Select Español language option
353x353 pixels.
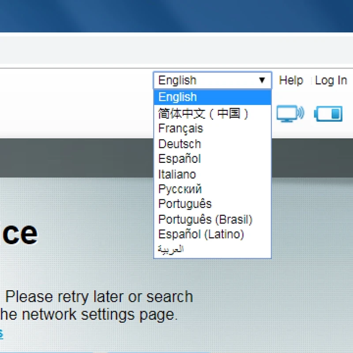click(x=213, y=159)
